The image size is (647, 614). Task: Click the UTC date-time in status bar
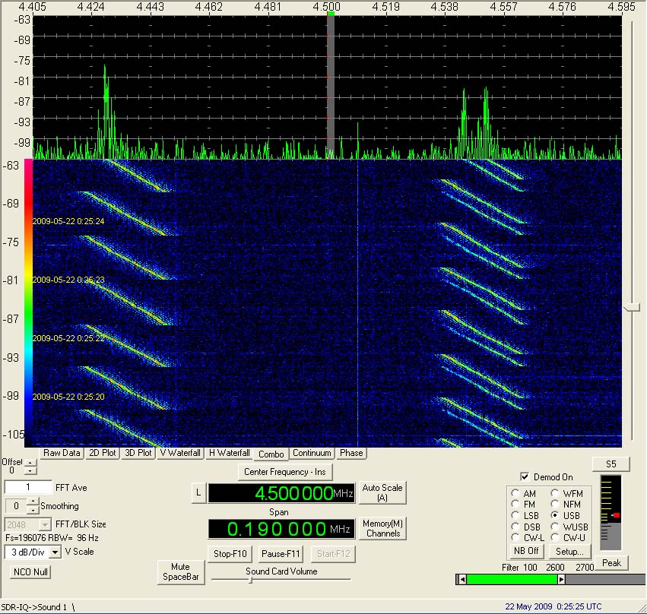(x=553, y=606)
